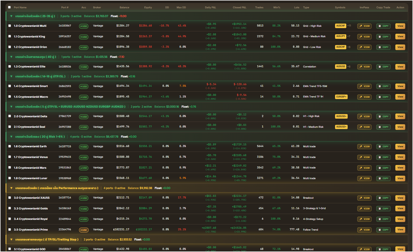Check the box for 1.1 Cryptowanlanid King
This screenshot has height=252, width=413.
pyautogui.click(x=10, y=36)
